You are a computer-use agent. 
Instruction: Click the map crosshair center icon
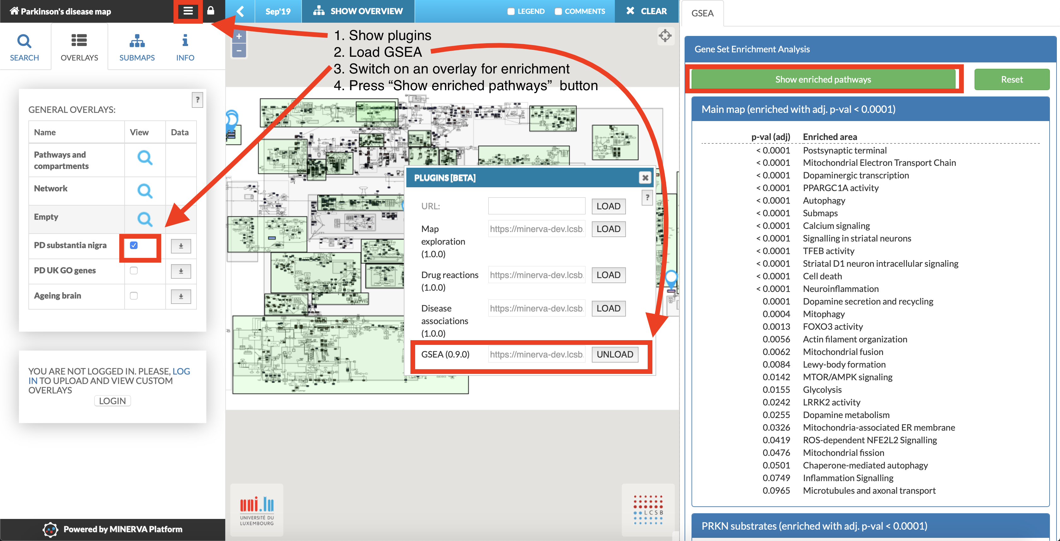pos(665,36)
